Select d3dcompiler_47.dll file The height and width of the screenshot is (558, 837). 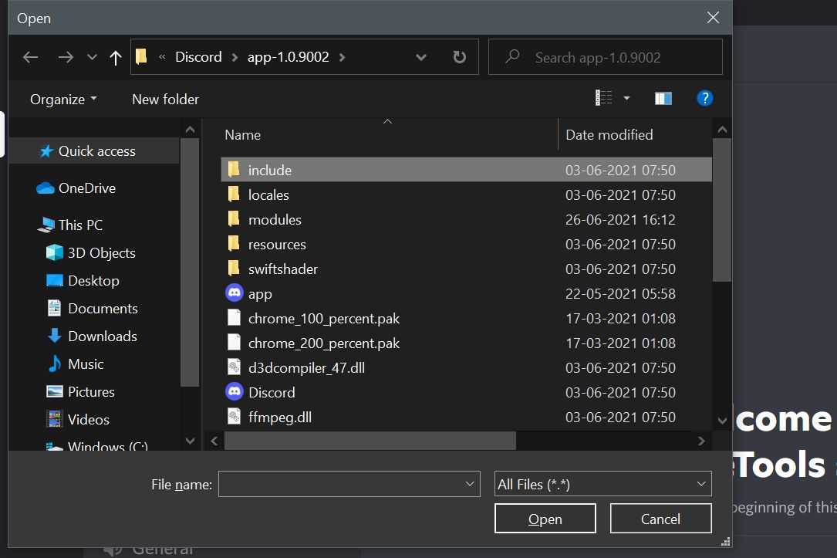coord(466,367)
